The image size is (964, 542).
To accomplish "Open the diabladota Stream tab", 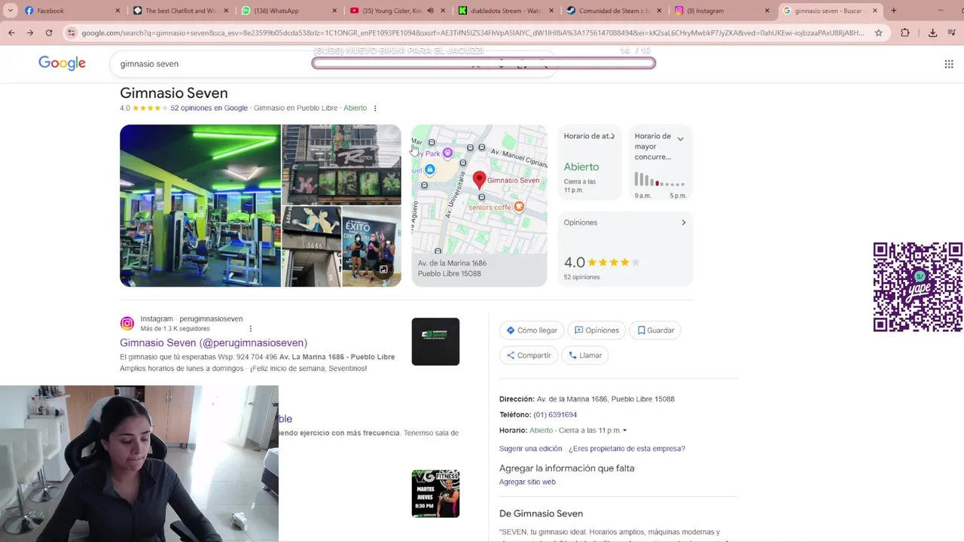I will [505, 11].
